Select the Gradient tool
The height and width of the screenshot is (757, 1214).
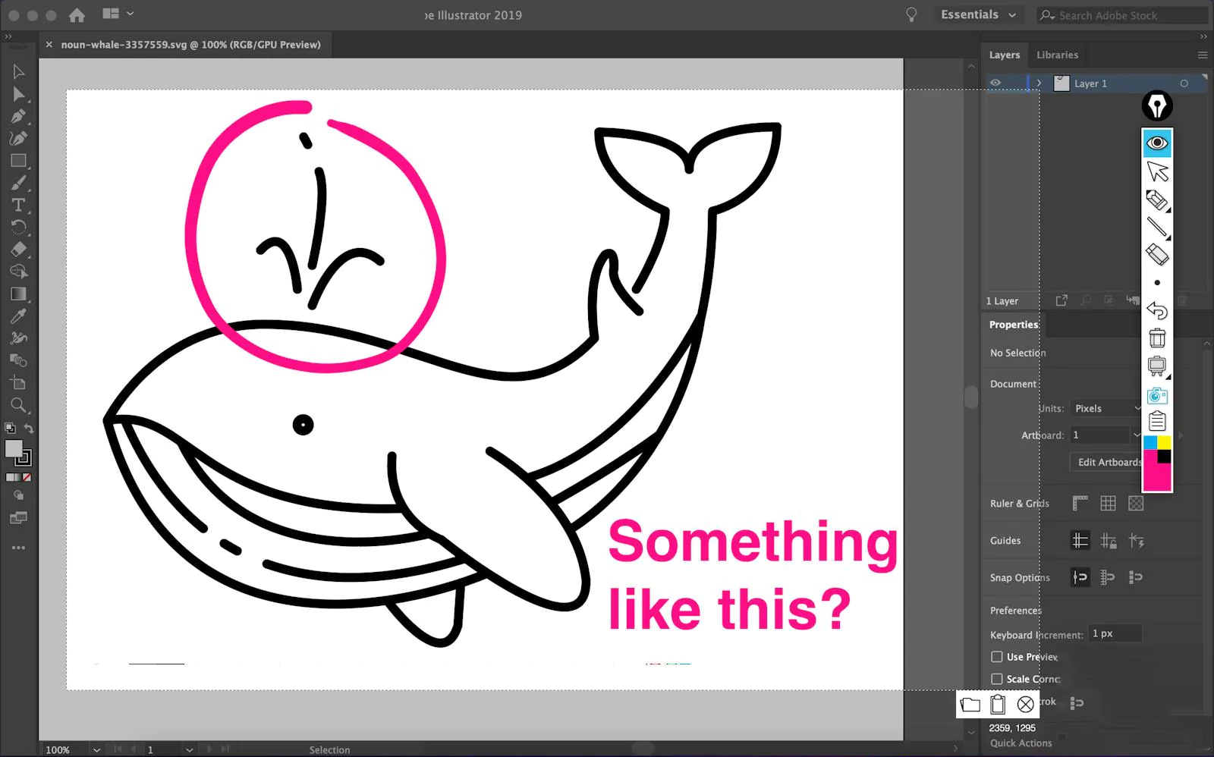pyautogui.click(x=19, y=294)
